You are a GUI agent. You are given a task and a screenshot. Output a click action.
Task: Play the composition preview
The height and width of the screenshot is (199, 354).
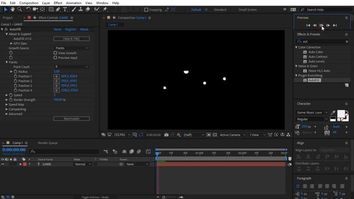321,25
